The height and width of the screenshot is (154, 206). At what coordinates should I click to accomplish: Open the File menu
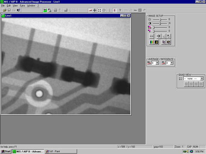(x=3, y=6)
